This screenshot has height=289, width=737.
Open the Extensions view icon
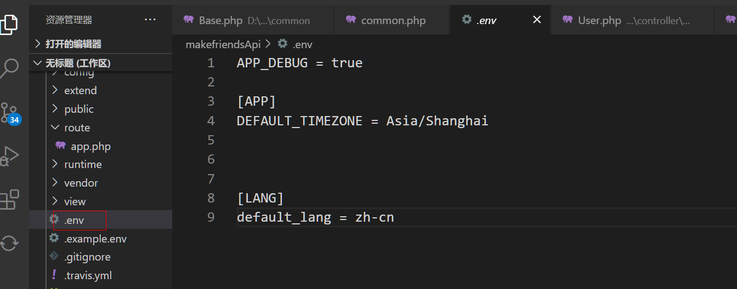pyautogui.click(x=9, y=199)
